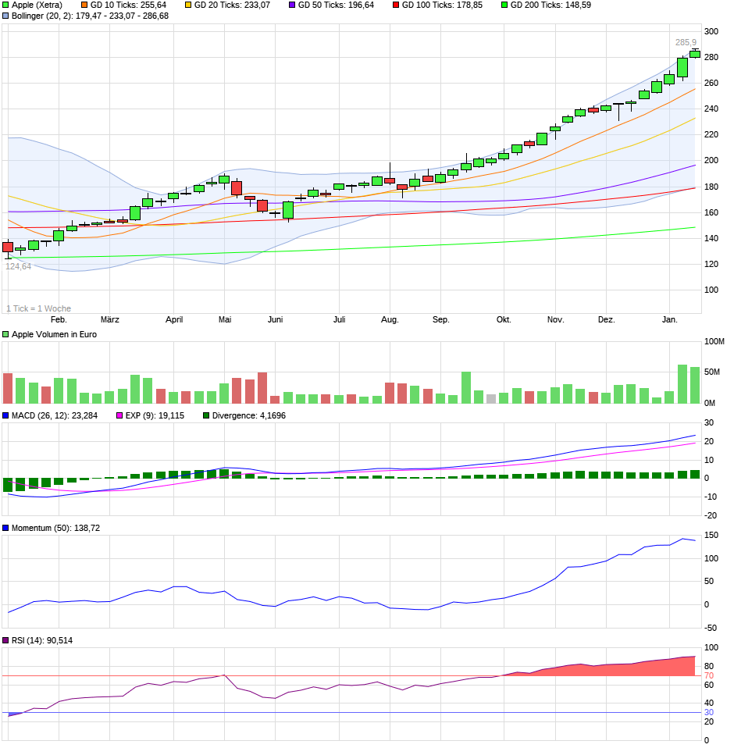
Task: Click the 'Juni' month axis label
Action: point(275,319)
